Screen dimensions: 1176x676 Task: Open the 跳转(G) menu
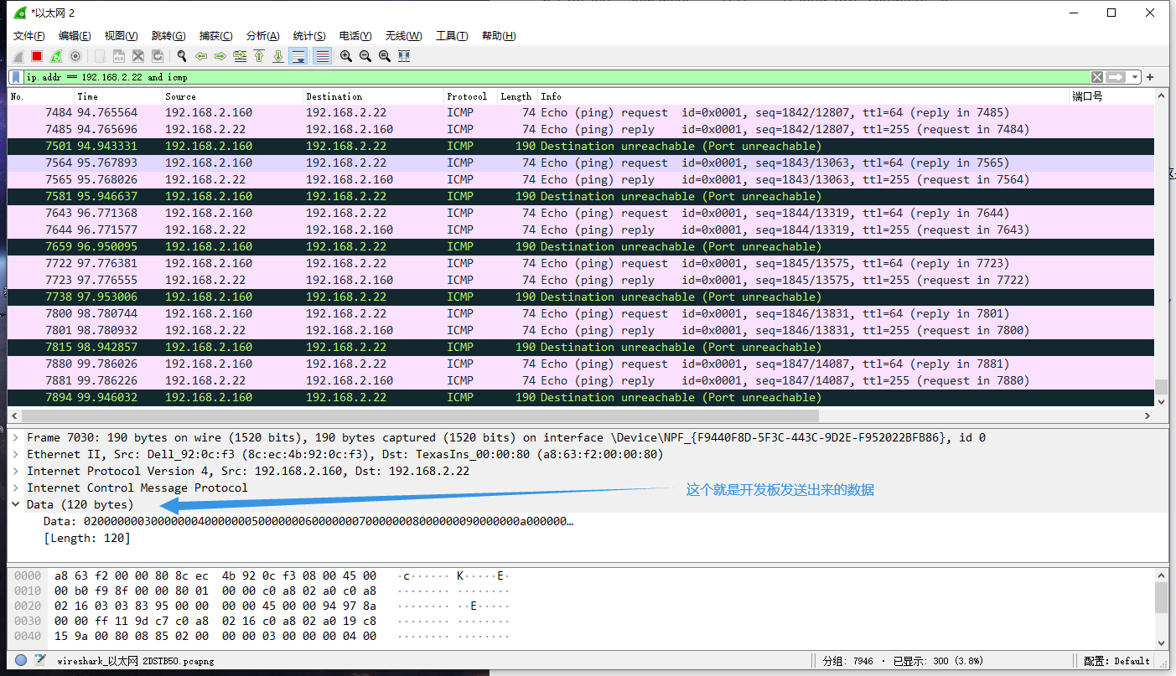[168, 36]
